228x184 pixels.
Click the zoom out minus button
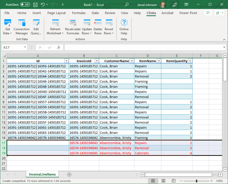pos(181,181)
